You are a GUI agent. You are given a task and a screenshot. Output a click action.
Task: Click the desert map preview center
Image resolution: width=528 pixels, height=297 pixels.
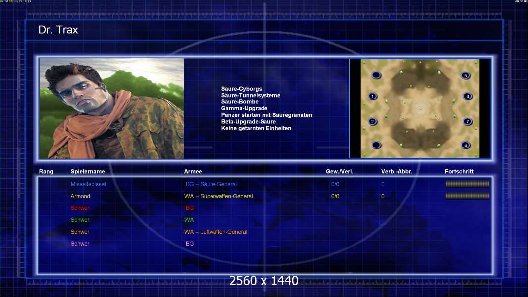point(420,108)
